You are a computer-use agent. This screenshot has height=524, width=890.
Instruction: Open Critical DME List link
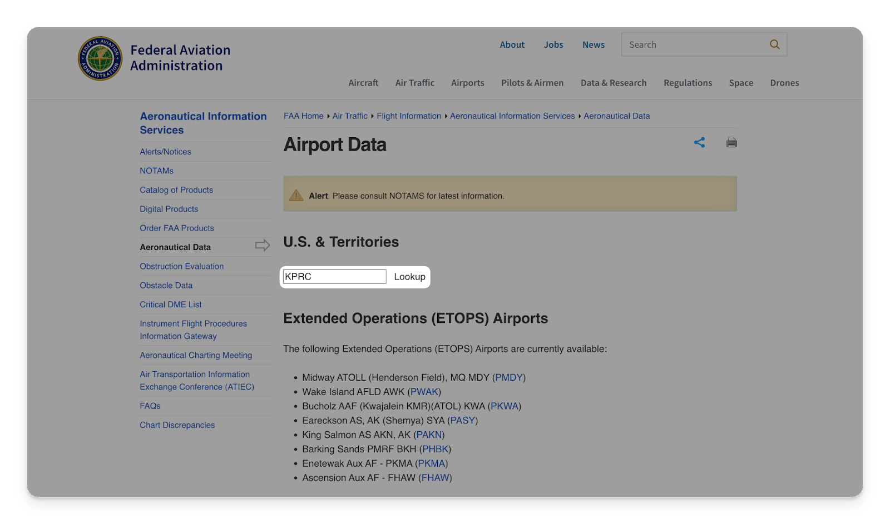click(171, 305)
